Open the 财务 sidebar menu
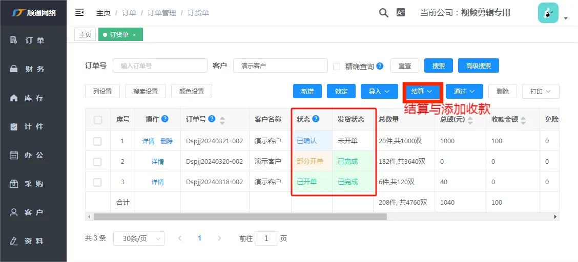 click(33, 69)
